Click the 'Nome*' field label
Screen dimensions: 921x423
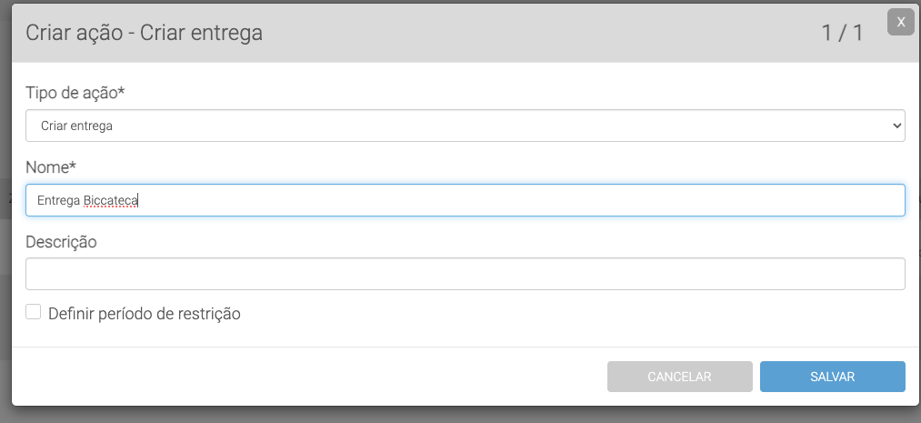51,167
